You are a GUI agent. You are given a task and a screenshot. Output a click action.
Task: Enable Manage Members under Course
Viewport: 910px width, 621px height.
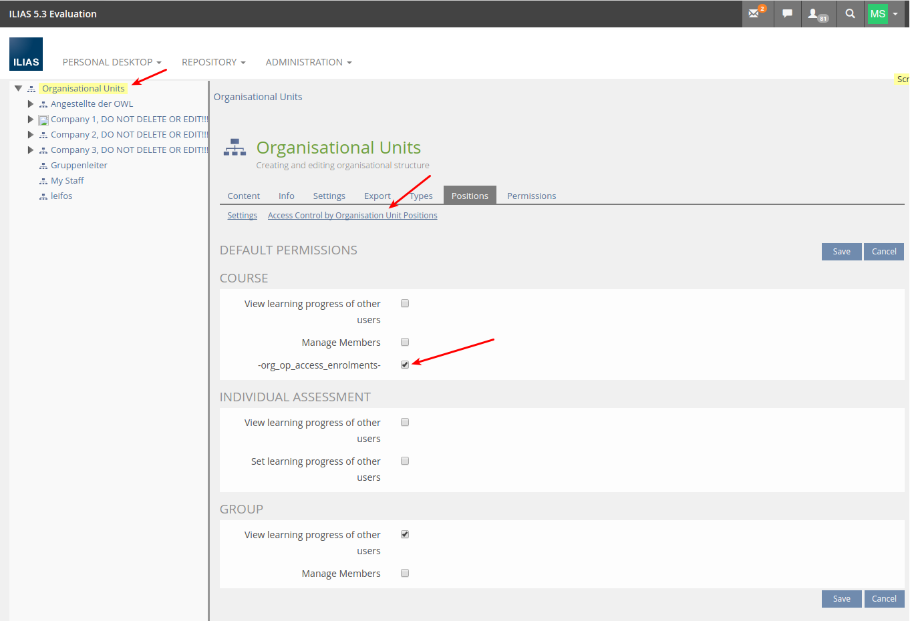pos(405,342)
